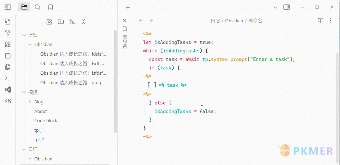Open daily note calendar icon
The width and height of the screenshot is (340, 165).
click(8, 56)
